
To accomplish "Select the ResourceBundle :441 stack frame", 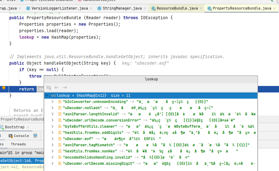I will [22, 167].
